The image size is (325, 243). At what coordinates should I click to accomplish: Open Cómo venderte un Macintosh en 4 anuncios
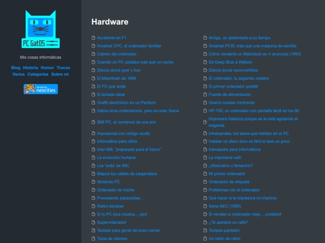tap(255, 54)
